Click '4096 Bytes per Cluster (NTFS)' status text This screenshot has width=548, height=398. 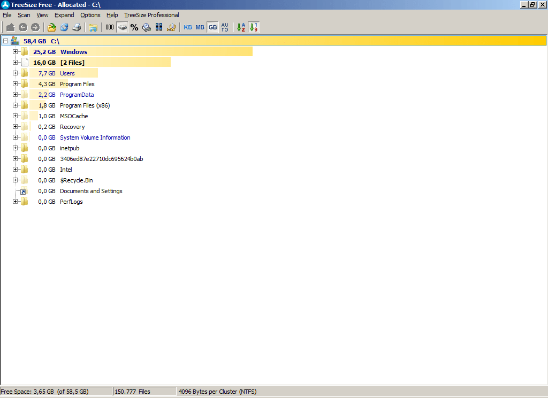click(217, 392)
